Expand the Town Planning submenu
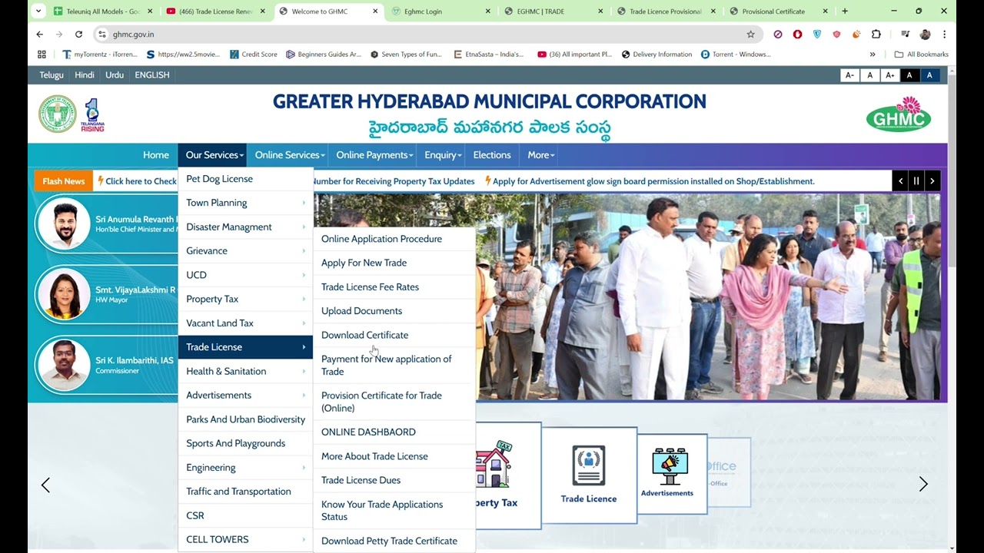The image size is (984, 553). 245,203
